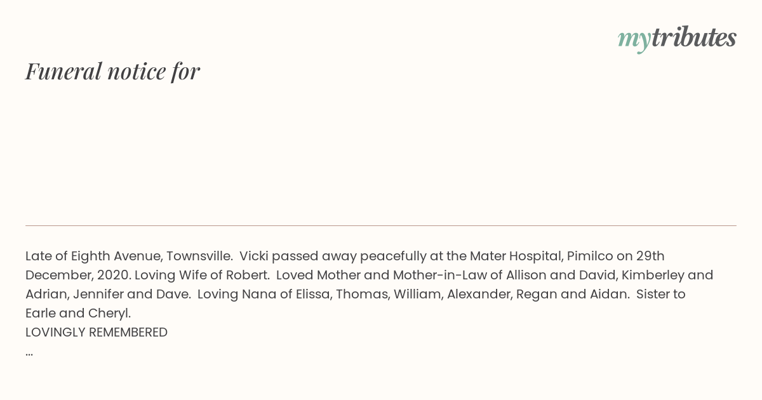Click the mytributes logo

coord(677,38)
